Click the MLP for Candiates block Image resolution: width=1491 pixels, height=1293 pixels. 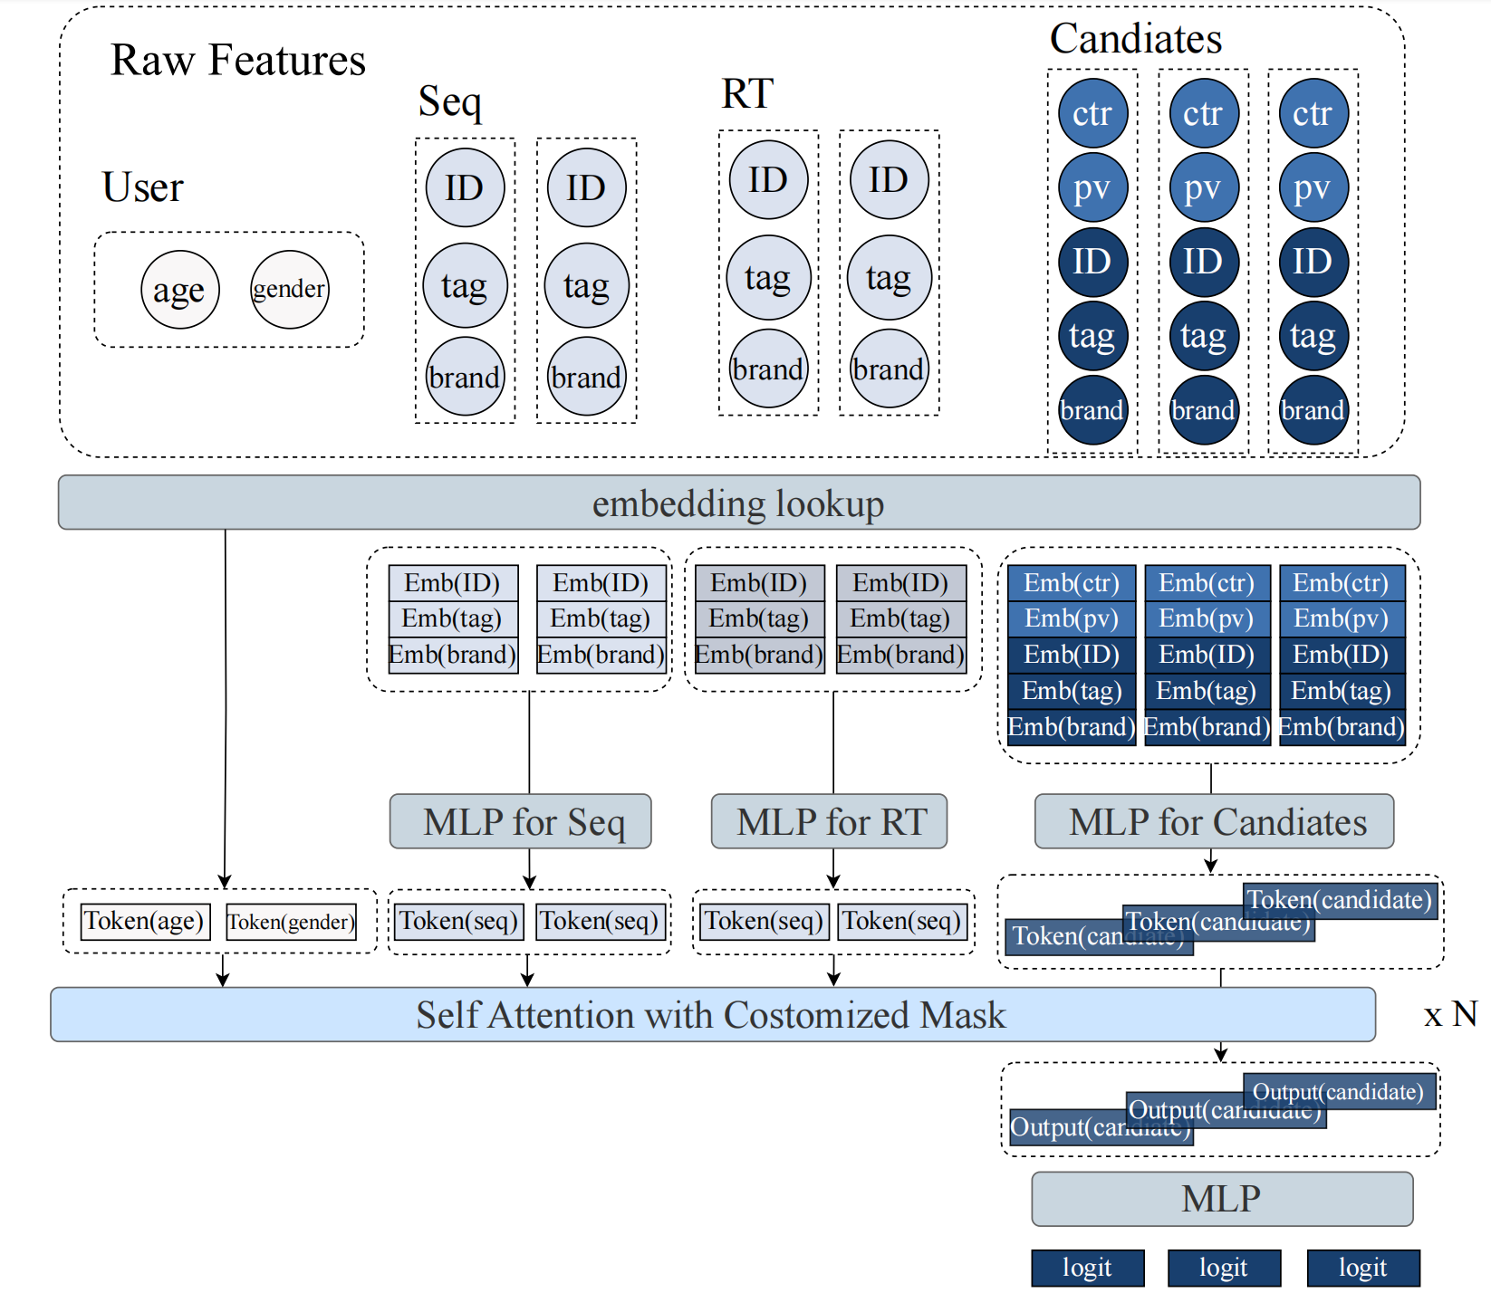[x=1214, y=821]
